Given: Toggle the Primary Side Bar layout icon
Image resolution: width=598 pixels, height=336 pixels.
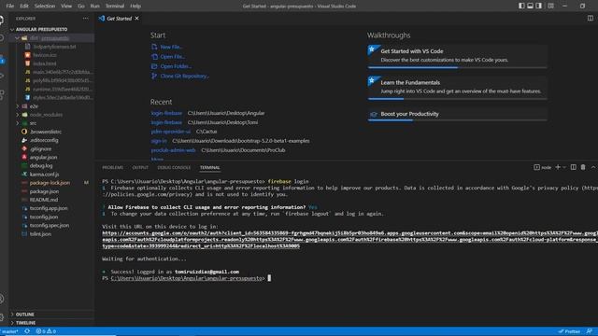Looking at the screenshot, I should point(521,6).
